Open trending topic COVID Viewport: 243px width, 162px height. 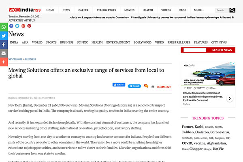[x=187, y=143]
